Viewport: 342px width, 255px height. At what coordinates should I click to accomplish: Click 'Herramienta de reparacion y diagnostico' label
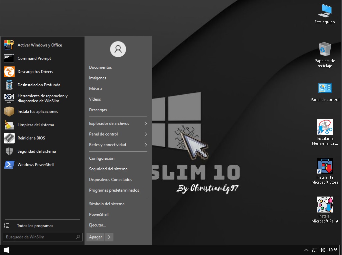(43, 98)
